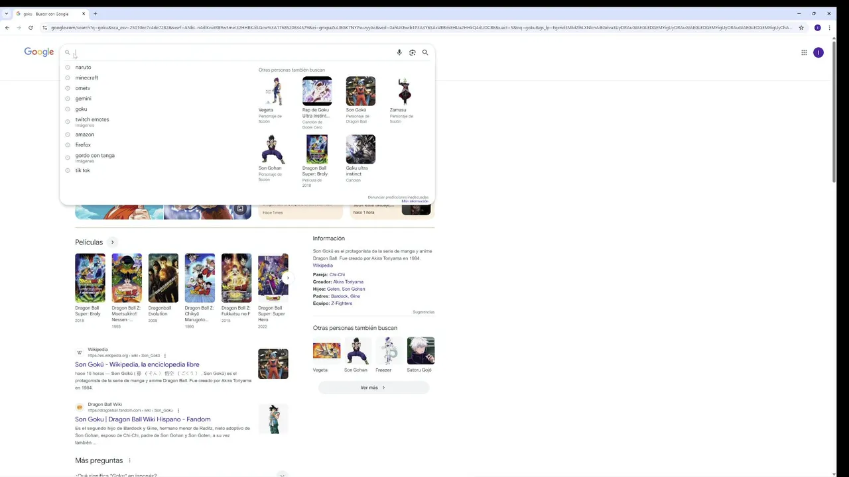Image resolution: width=849 pixels, height=477 pixels.
Task: Click the Z-Fighters link
Action: [342, 303]
